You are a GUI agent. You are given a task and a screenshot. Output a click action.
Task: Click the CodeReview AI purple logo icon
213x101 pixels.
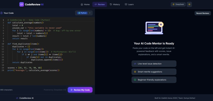(x=21, y=4)
